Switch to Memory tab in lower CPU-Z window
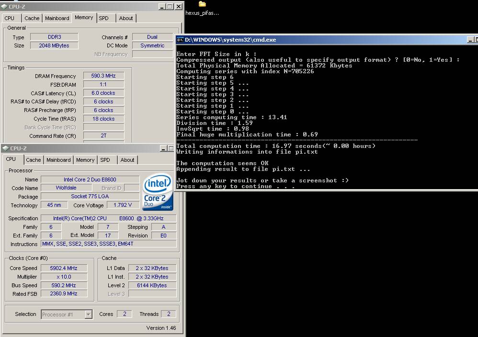Image resolution: width=478 pixels, height=337 pixels. [85, 160]
